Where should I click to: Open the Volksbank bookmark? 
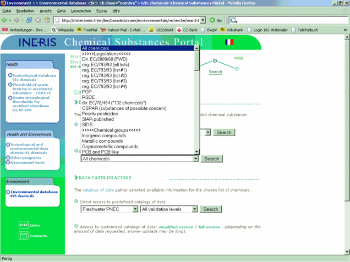(232, 30)
